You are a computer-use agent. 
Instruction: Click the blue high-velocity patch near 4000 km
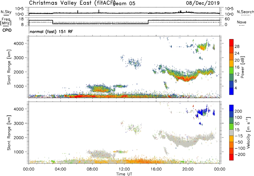click(203, 112)
